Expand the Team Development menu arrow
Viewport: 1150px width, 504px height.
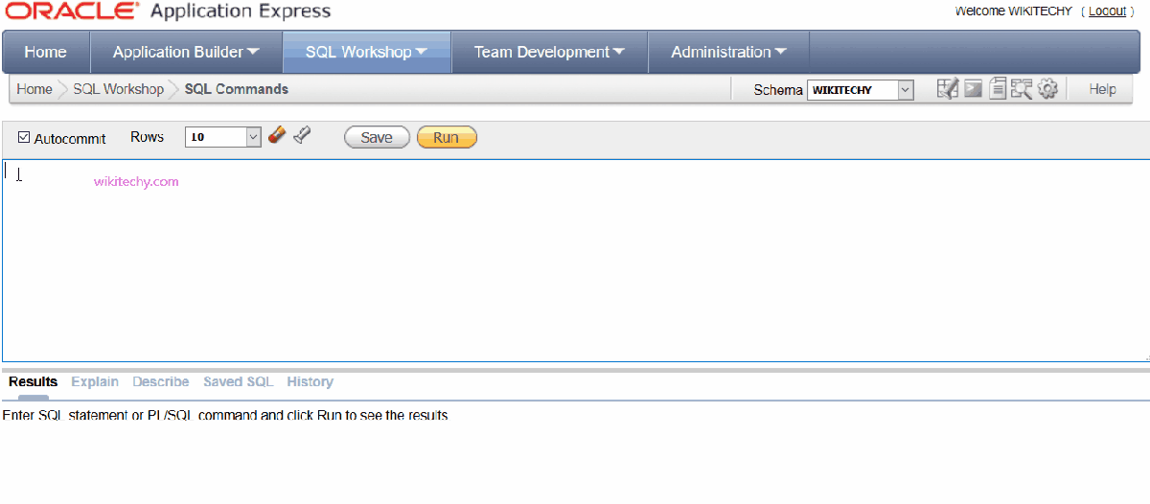point(618,52)
